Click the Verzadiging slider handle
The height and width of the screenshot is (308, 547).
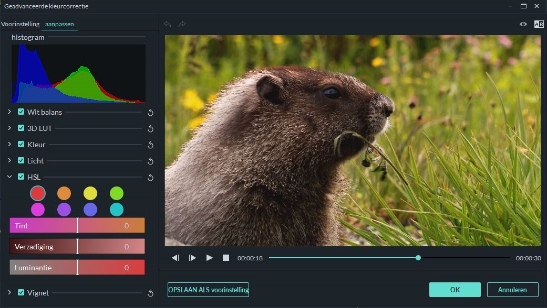click(77, 247)
